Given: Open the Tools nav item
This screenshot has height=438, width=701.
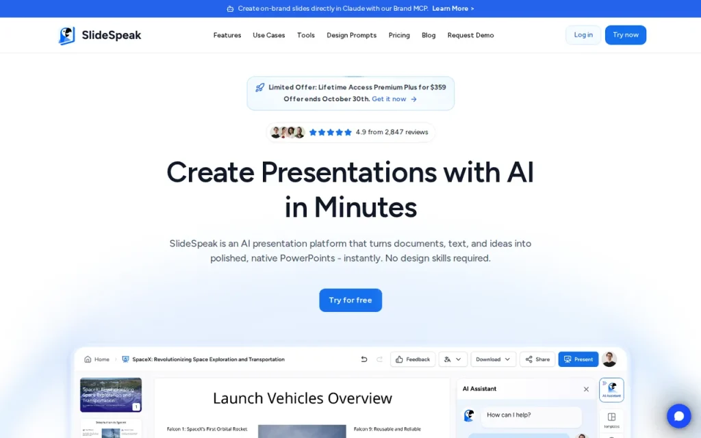Looking at the screenshot, I should pos(306,36).
